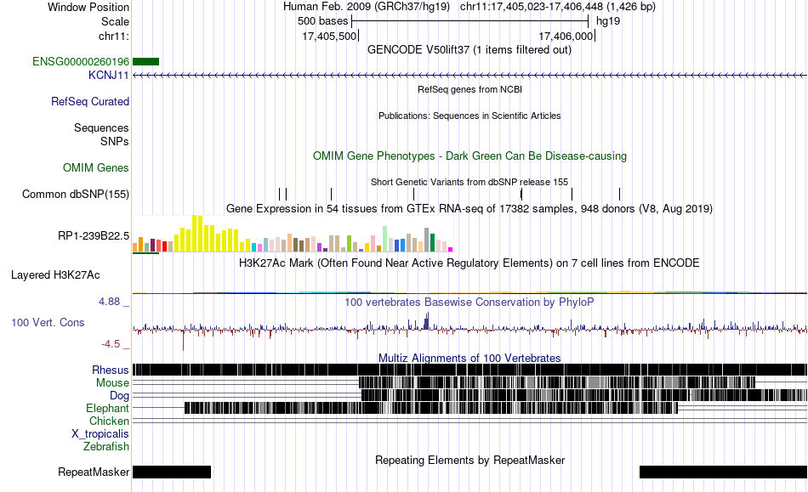The image size is (808, 492).
Task: Click Multiz Alignments of 100 Vertebrates title
Action: pos(469,358)
